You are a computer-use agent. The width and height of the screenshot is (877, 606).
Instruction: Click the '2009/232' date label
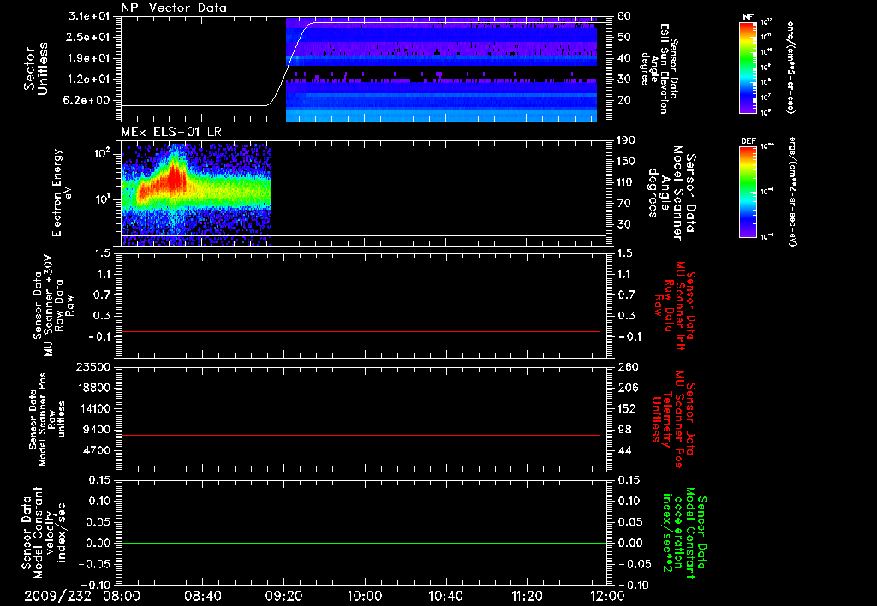(x=57, y=596)
